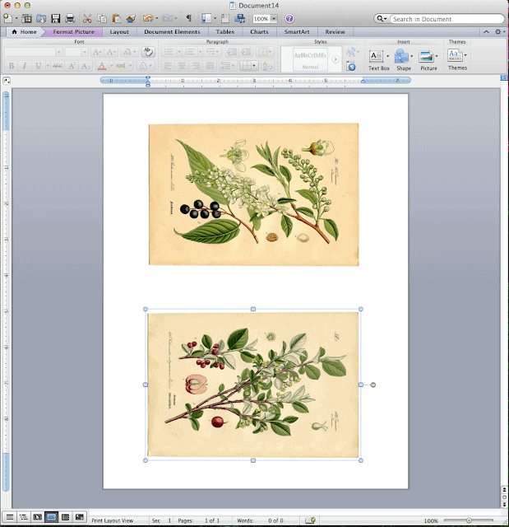Viewport: 509px width, 527px height.
Task: Paste from clipboard icon
Action: 117,18
